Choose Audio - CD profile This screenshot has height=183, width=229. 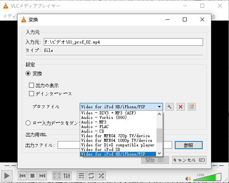pyautogui.click(x=118, y=131)
